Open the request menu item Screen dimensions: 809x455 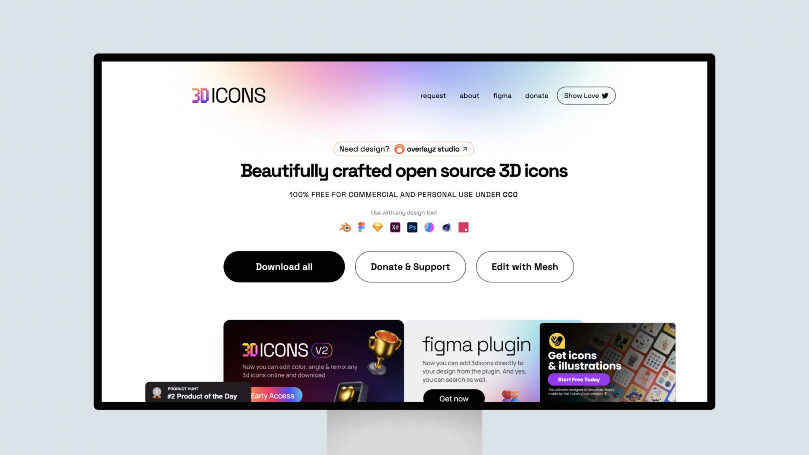[434, 95]
